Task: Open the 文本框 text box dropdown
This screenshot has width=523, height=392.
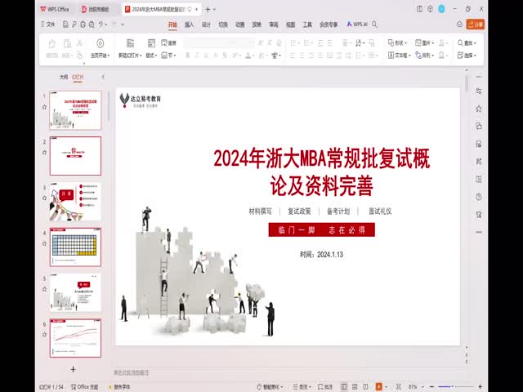Action: point(400,56)
